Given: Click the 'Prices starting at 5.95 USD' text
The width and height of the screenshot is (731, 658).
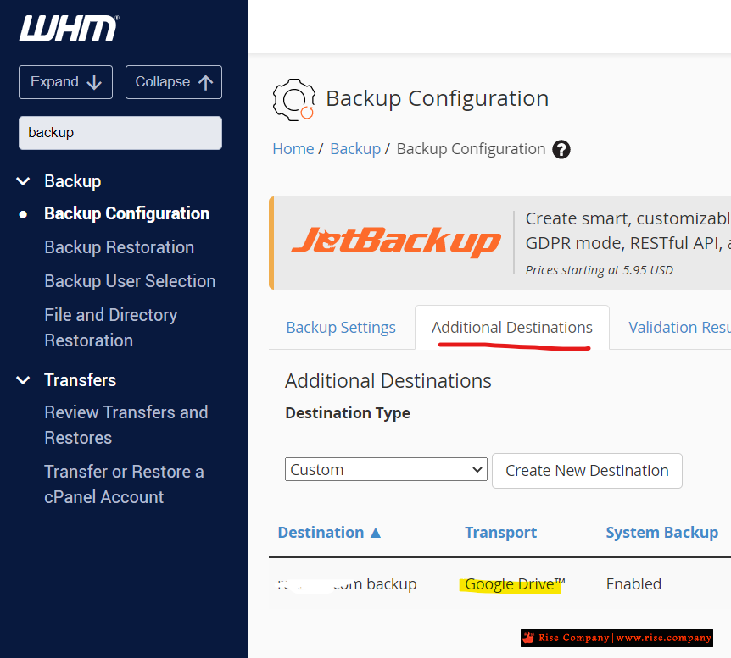Looking at the screenshot, I should pos(599,270).
